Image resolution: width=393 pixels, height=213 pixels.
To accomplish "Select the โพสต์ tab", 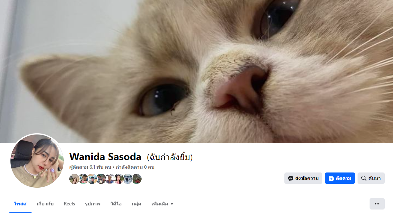I will pos(20,204).
